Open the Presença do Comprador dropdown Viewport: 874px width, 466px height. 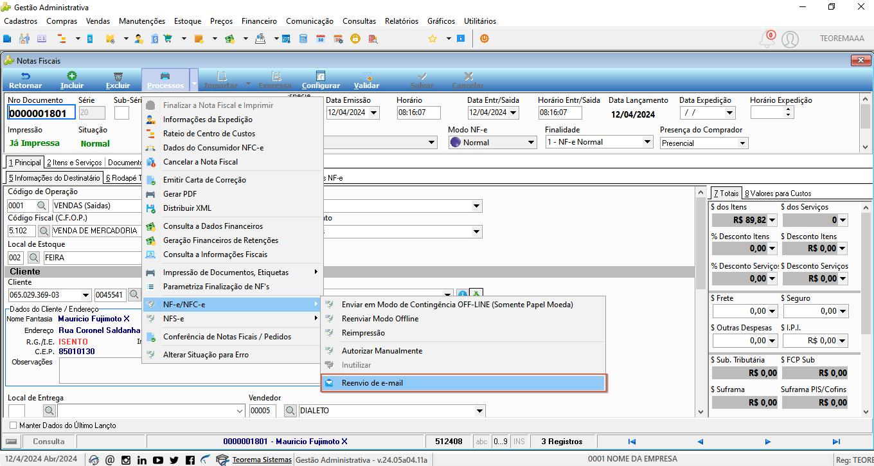(x=742, y=143)
